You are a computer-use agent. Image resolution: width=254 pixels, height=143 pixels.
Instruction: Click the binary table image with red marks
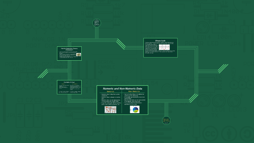[x=164, y=47]
